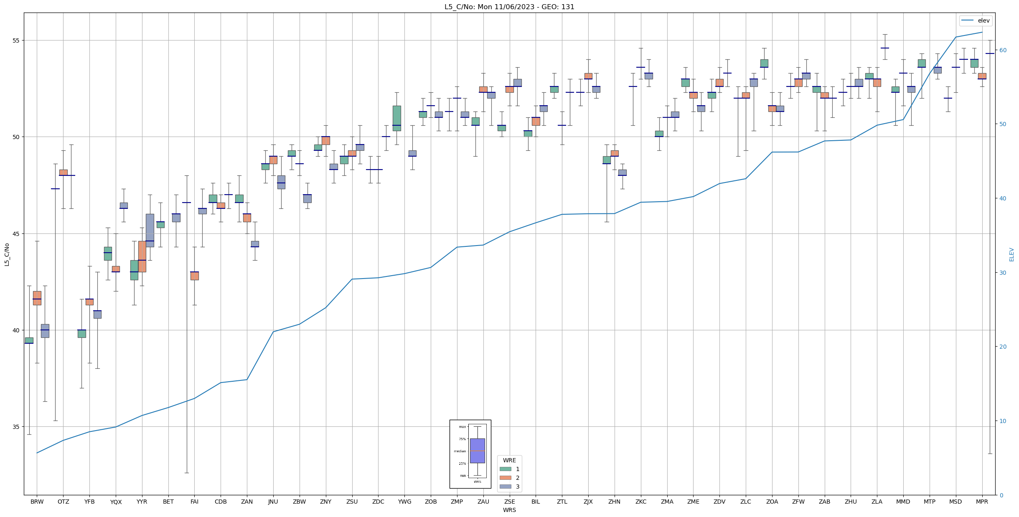Click the ZHU station label
The height and width of the screenshot is (517, 1019).
[x=851, y=502]
